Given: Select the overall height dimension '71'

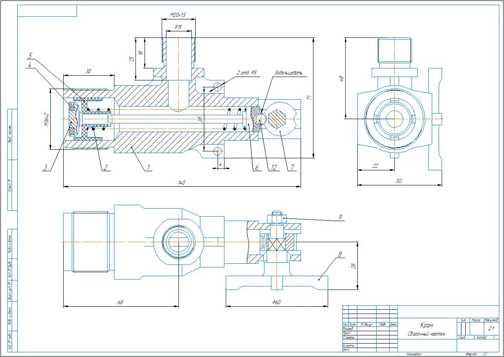Looking at the screenshot, I should tap(310, 98).
